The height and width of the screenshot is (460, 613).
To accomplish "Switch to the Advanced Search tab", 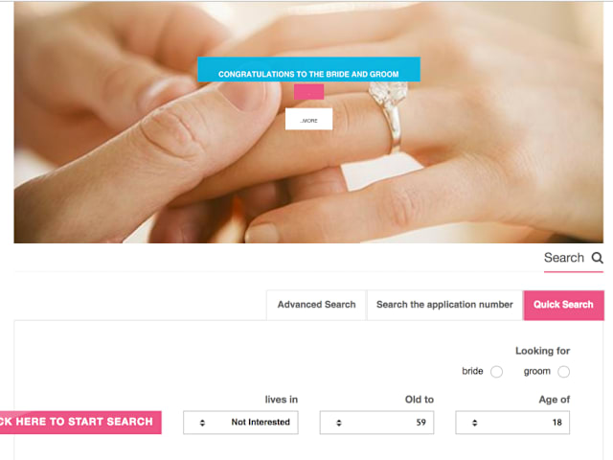I will [x=316, y=305].
